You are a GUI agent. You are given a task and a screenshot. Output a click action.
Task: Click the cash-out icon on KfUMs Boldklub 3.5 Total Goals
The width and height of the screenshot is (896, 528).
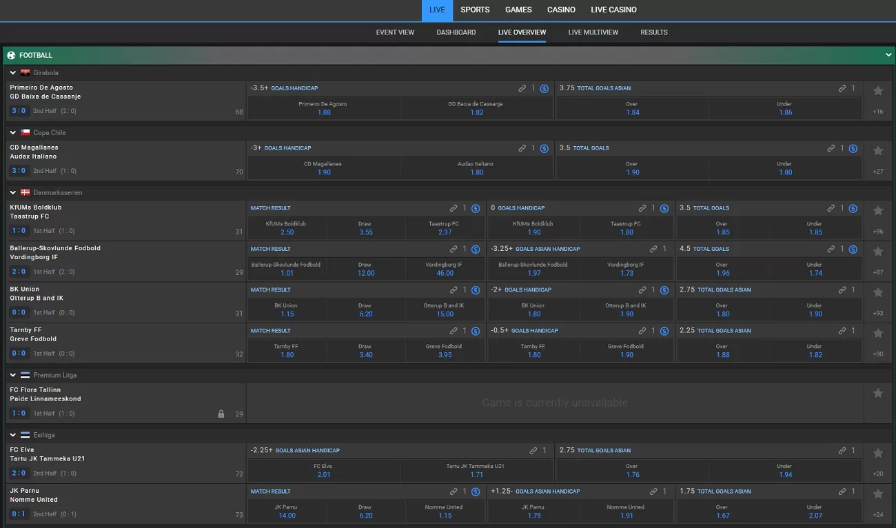point(853,208)
